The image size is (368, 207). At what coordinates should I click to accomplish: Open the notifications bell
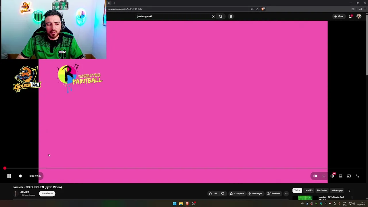coord(350,16)
